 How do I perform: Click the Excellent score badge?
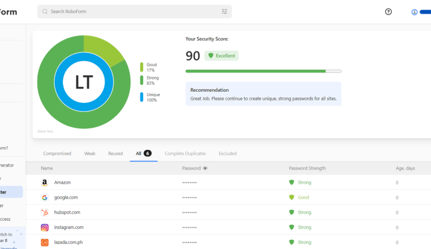coord(222,56)
